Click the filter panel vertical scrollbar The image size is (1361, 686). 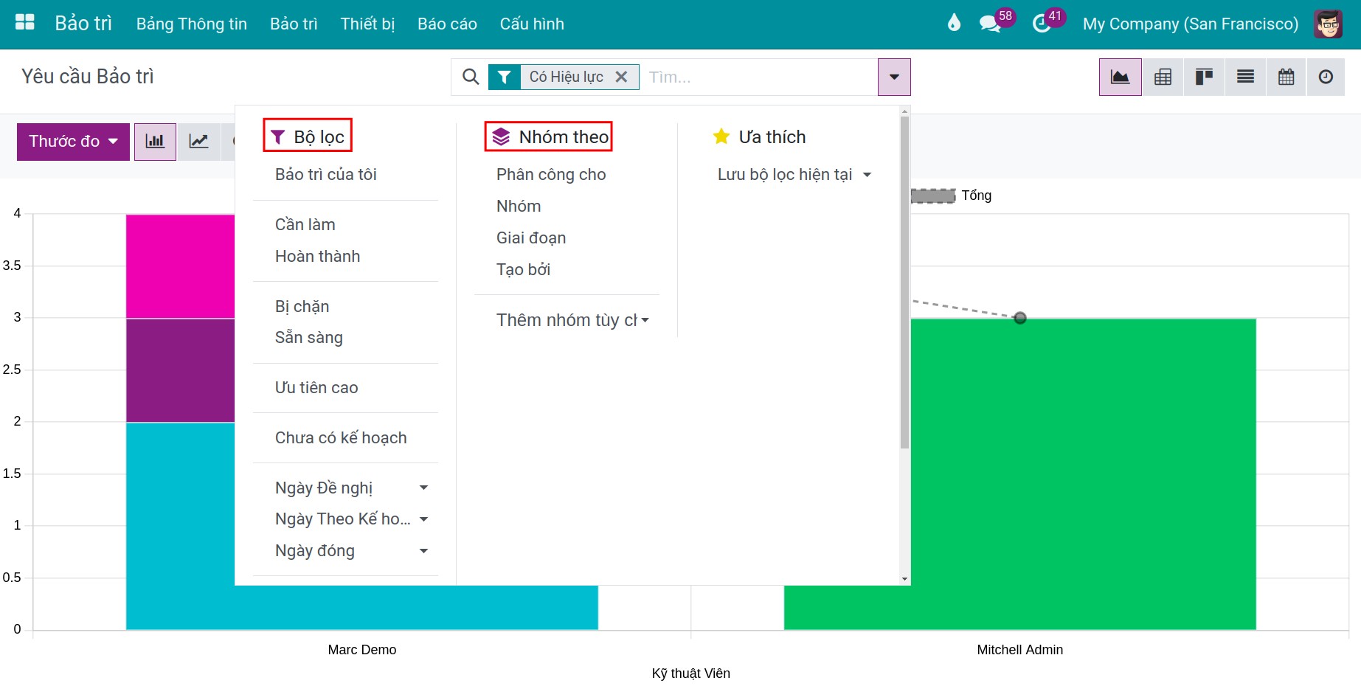904,283
